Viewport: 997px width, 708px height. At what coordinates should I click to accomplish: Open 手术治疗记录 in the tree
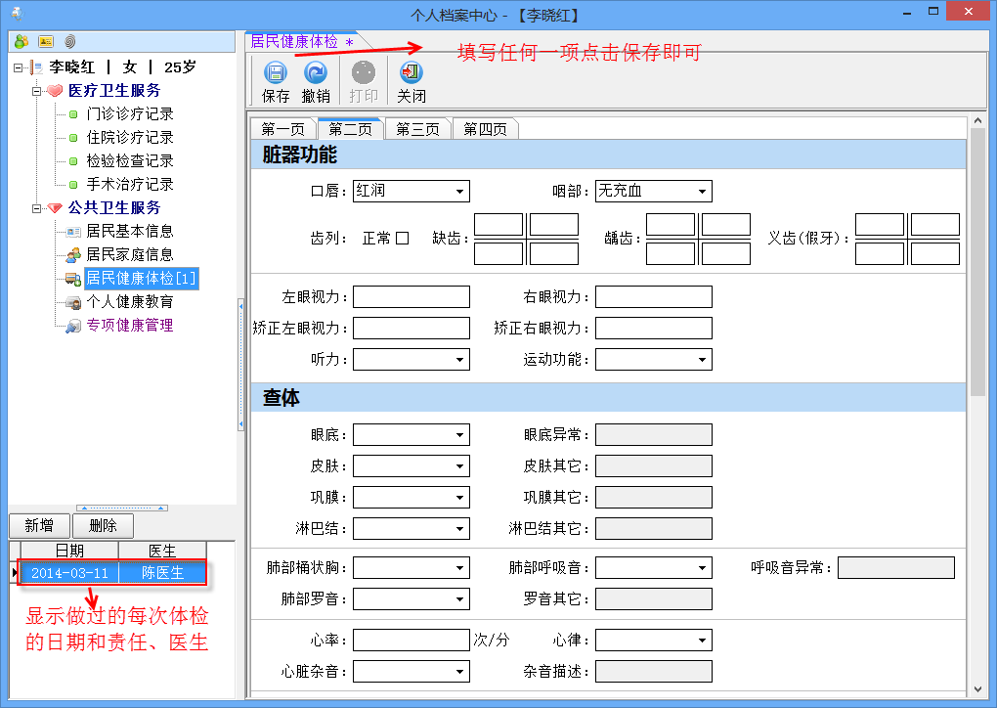coord(130,185)
